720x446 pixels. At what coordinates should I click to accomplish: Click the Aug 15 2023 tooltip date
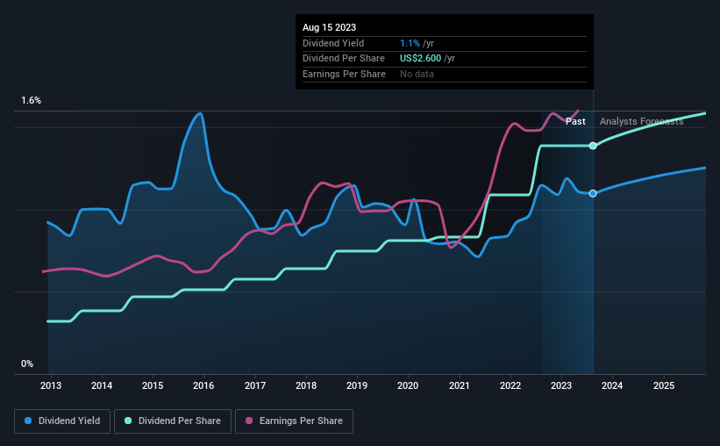pos(329,27)
